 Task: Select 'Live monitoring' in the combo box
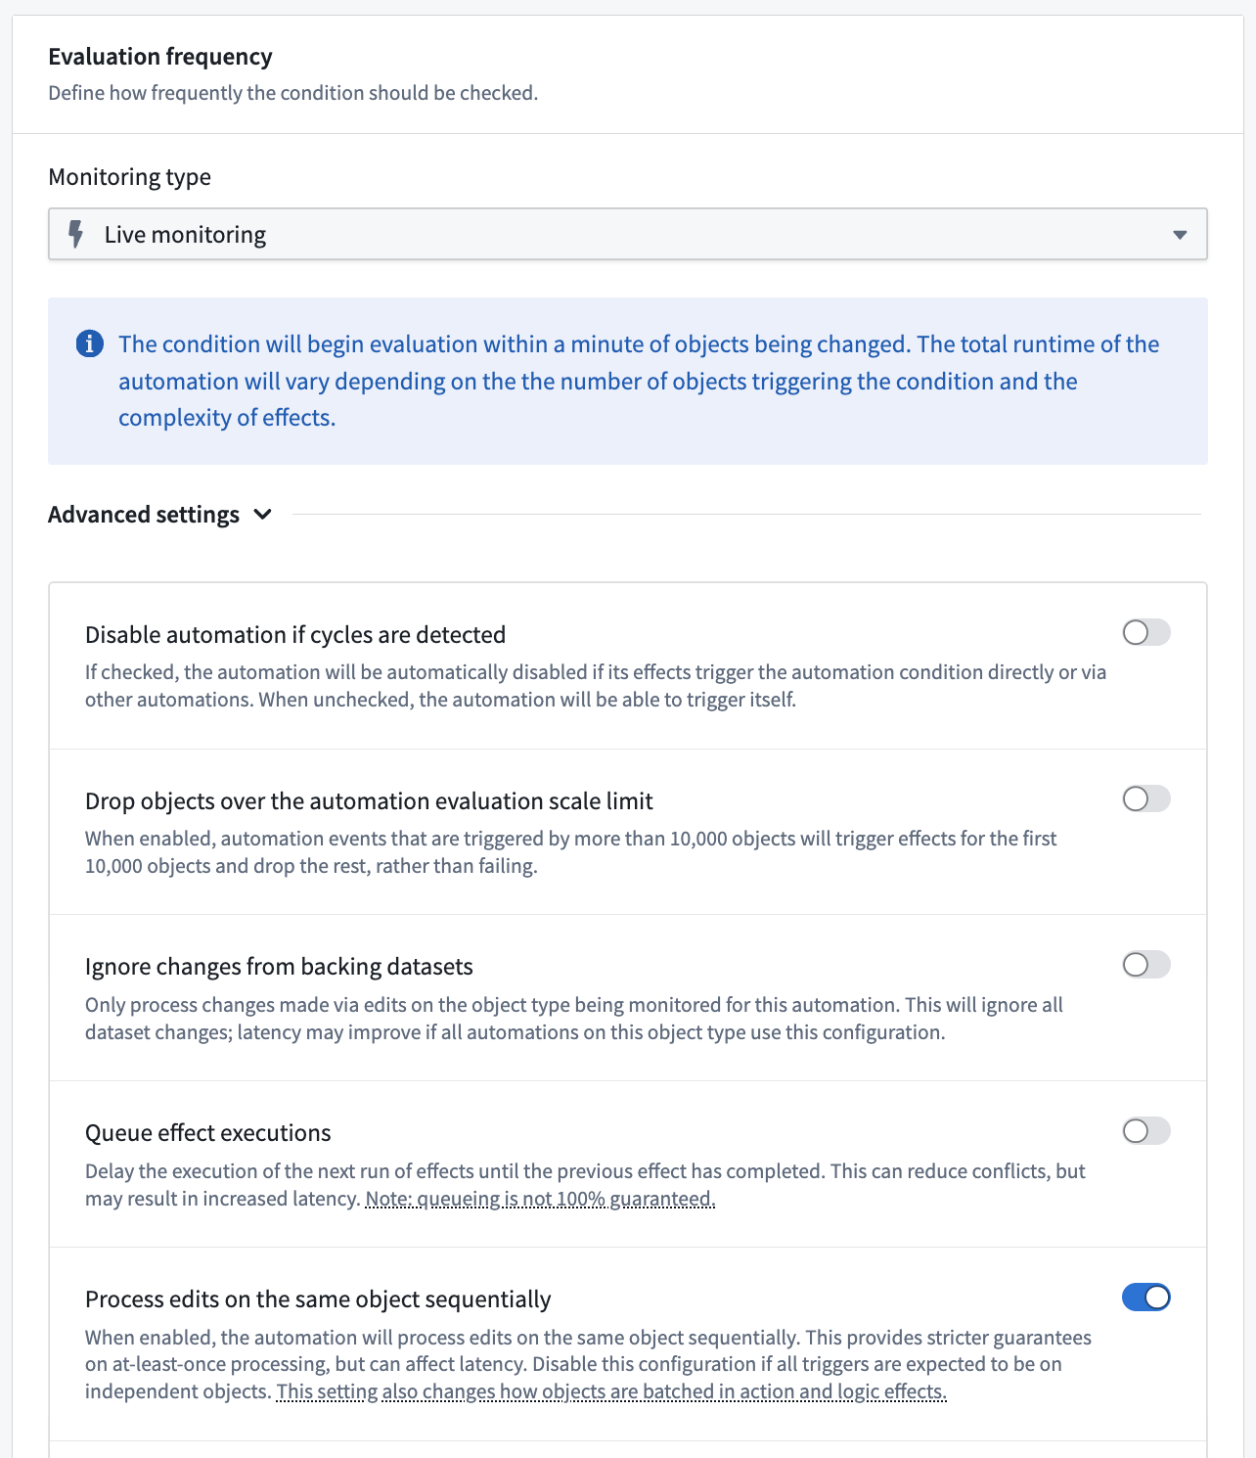coord(185,234)
